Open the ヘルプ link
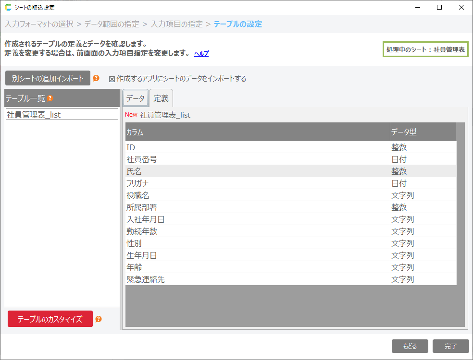Screen dimensions: 473x360 [x=201, y=54]
